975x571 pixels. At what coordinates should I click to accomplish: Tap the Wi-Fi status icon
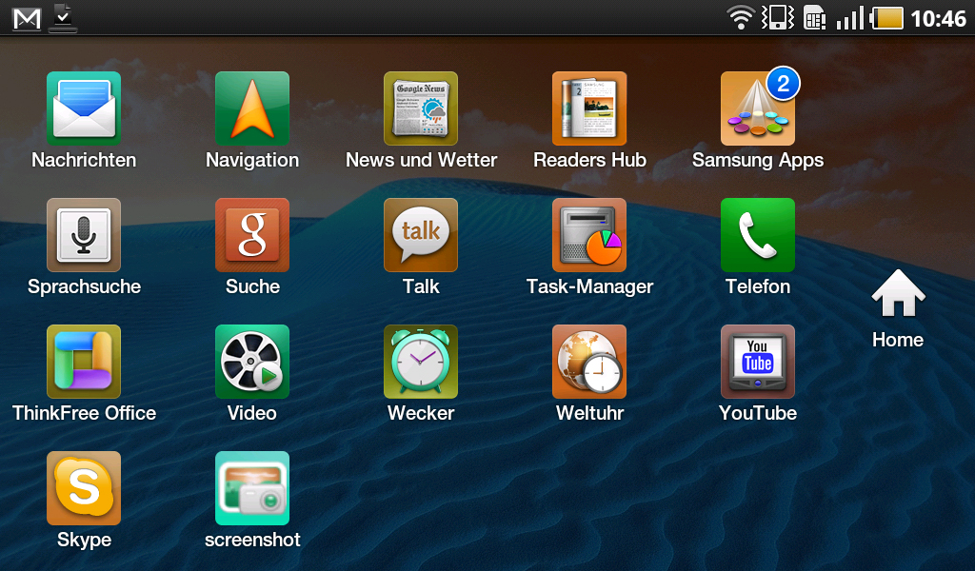pos(741,17)
